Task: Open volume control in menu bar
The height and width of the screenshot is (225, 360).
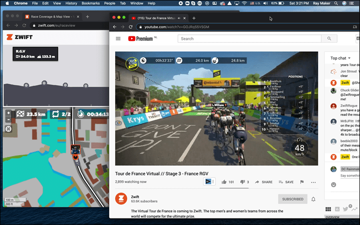Action: [266, 3]
